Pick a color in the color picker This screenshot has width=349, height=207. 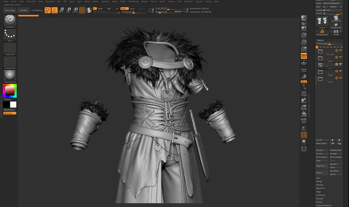click(10, 91)
